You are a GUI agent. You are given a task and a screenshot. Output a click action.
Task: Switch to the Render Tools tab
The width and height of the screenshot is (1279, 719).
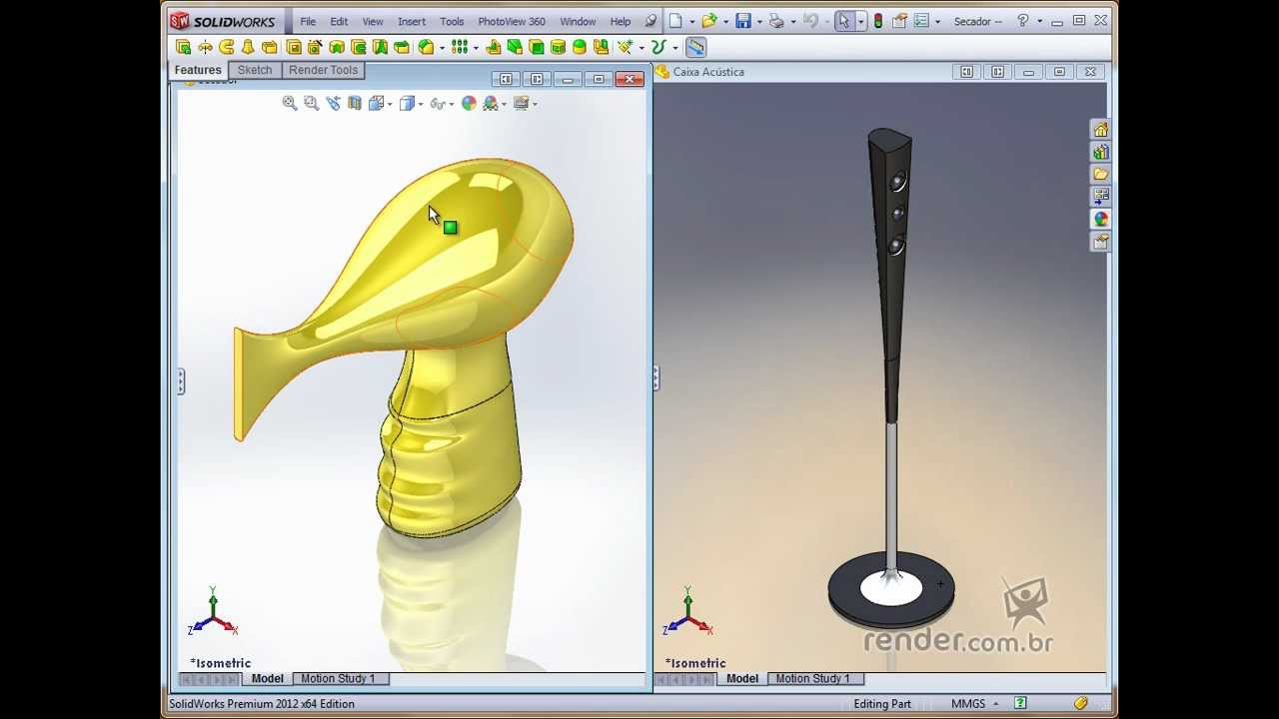tap(323, 70)
